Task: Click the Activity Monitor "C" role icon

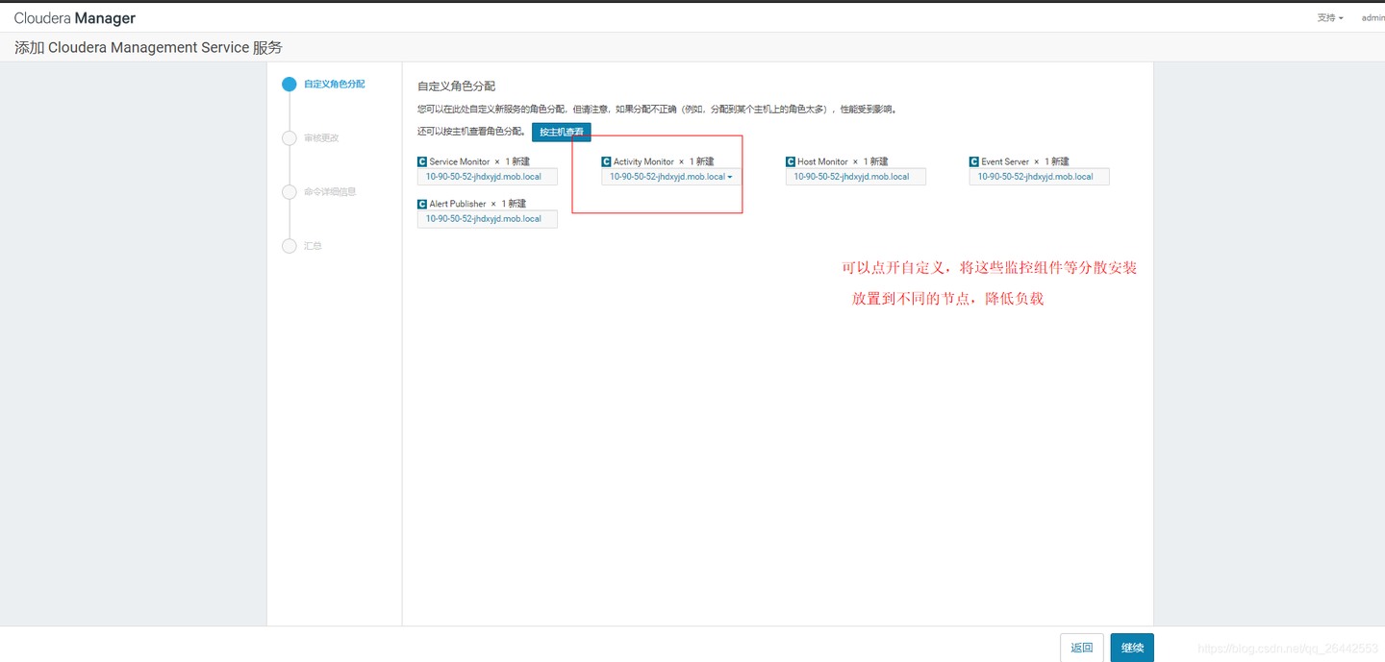Action: pos(606,162)
